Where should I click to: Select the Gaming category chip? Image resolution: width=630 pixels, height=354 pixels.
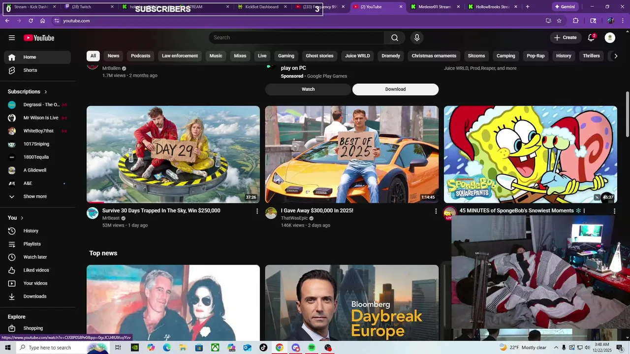coord(286,56)
